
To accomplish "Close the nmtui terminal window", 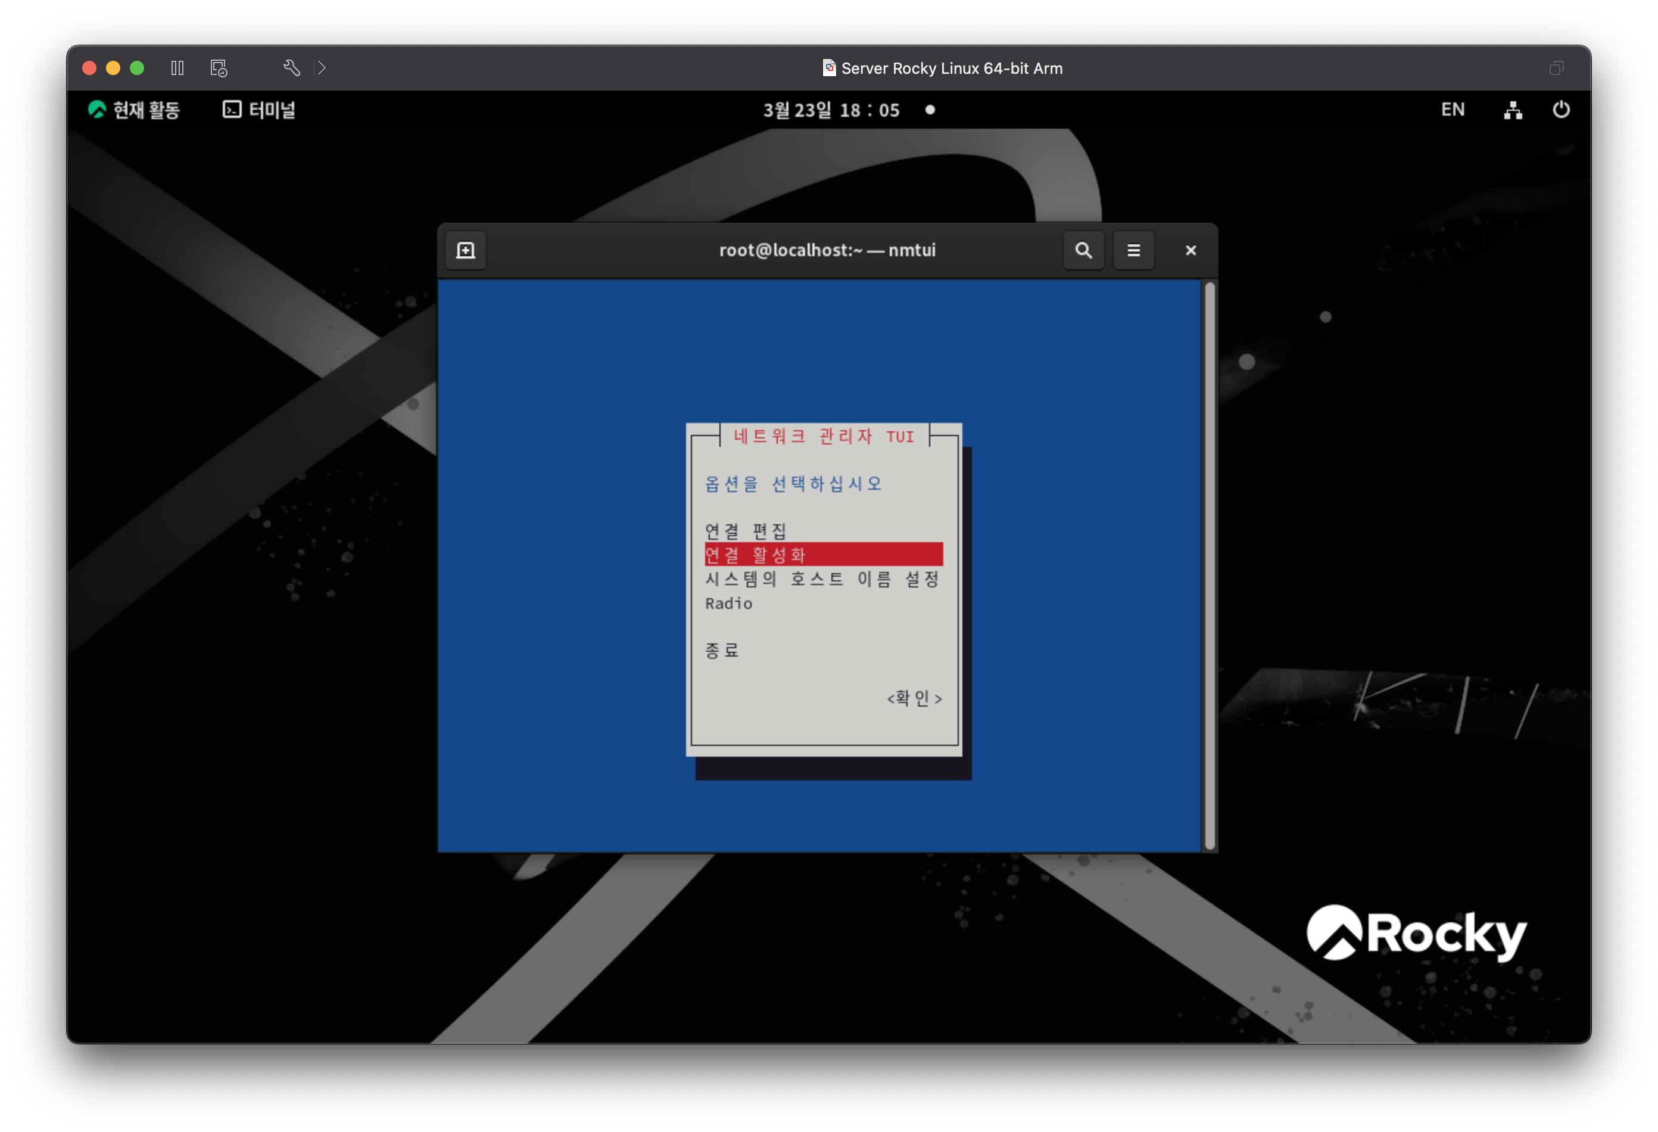I will click(1190, 250).
